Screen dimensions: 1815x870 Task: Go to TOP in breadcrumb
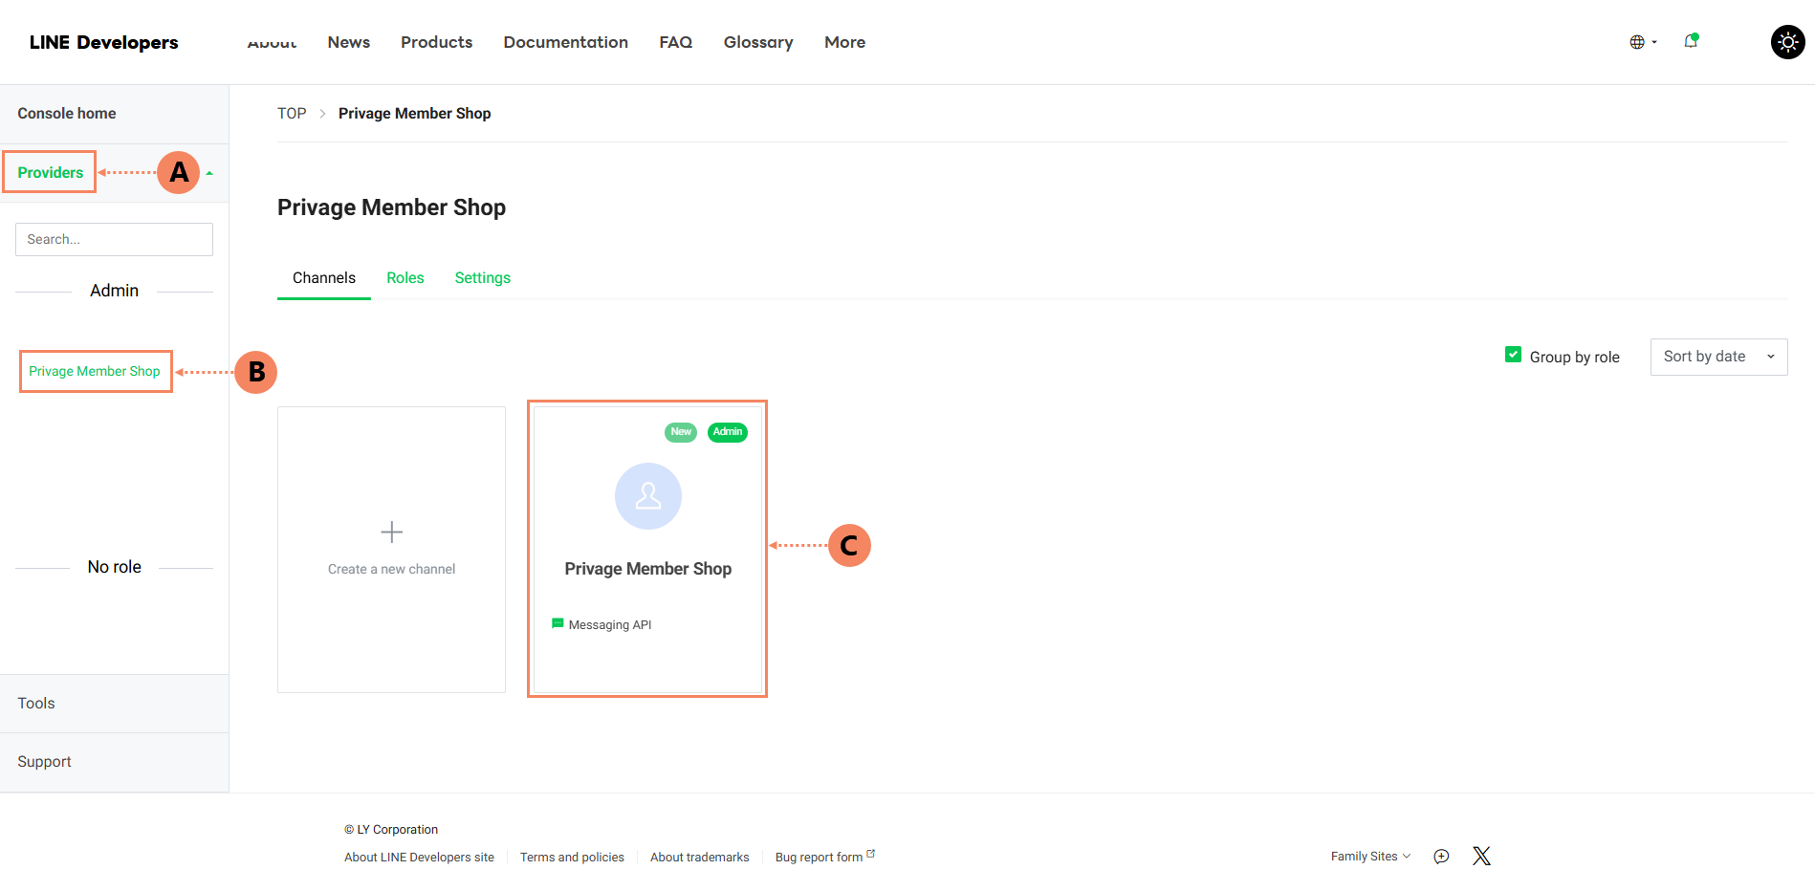(292, 114)
